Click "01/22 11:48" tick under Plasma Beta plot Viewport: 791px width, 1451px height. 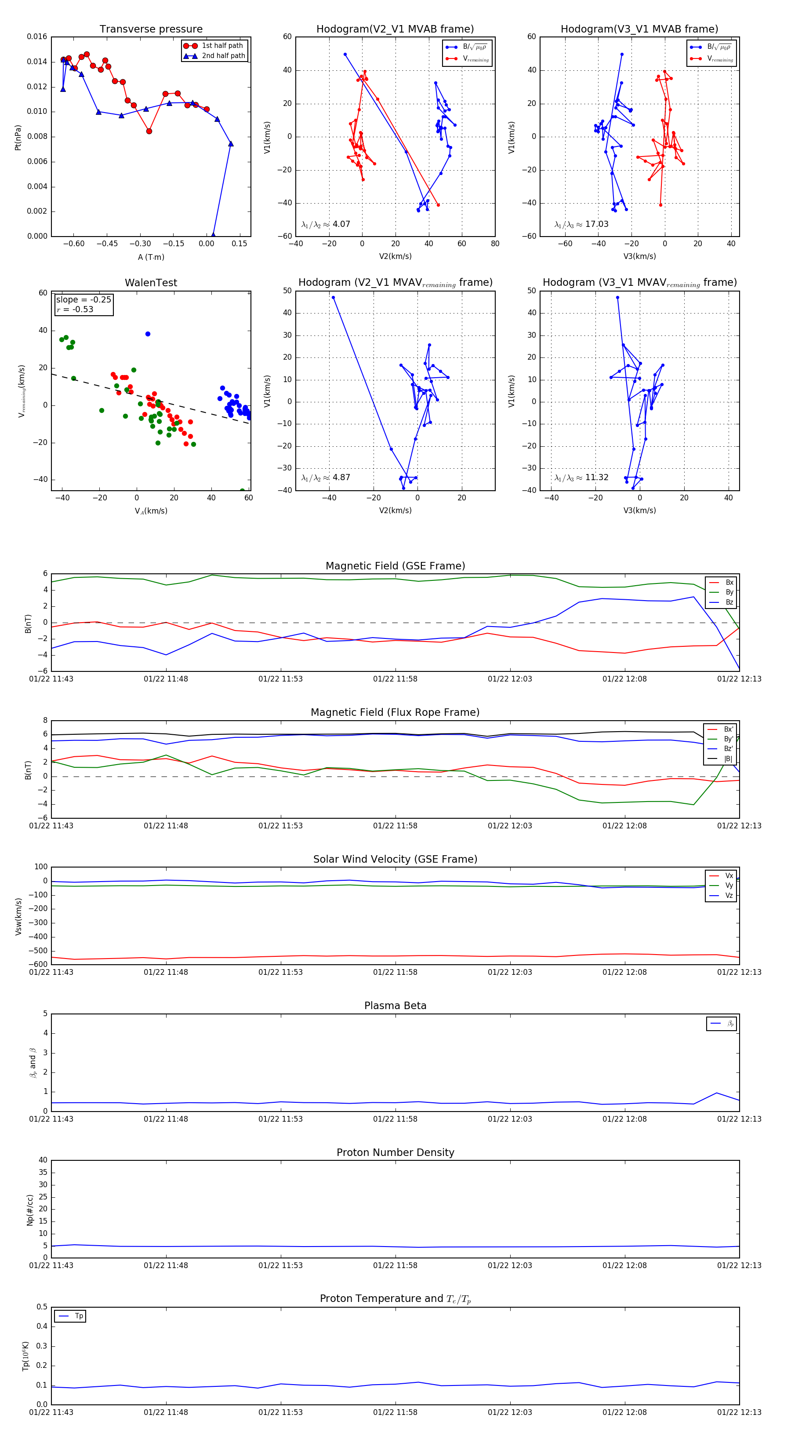pyautogui.click(x=166, y=1119)
